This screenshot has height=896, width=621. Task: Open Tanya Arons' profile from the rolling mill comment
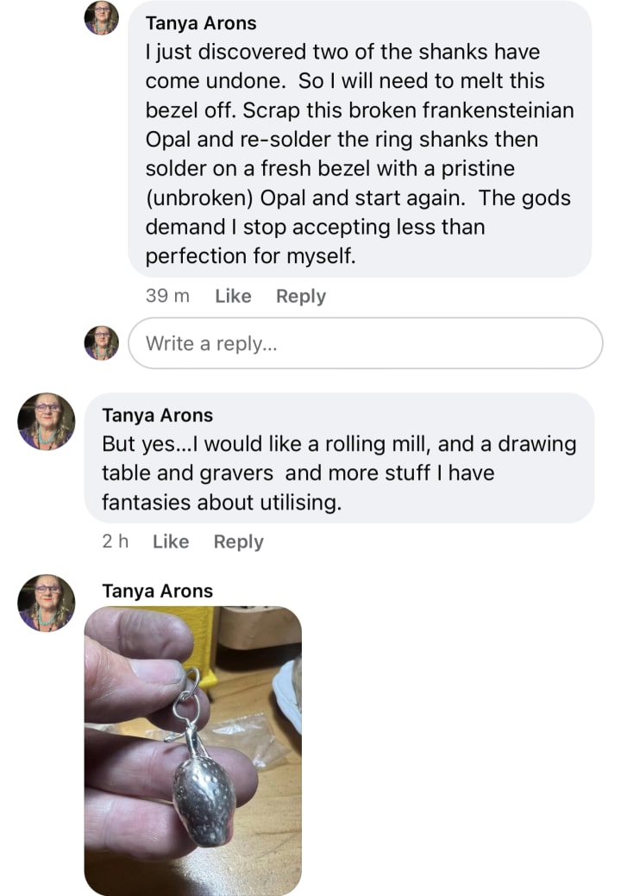pyautogui.click(x=157, y=415)
